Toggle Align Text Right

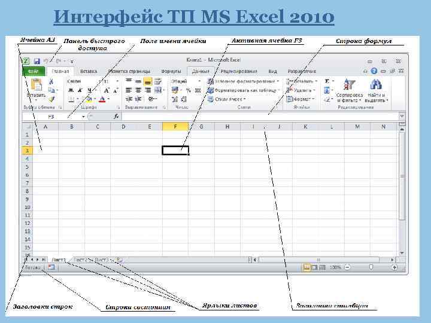click(148, 90)
